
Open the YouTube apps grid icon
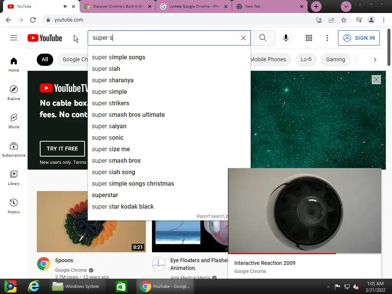pos(309,38)
